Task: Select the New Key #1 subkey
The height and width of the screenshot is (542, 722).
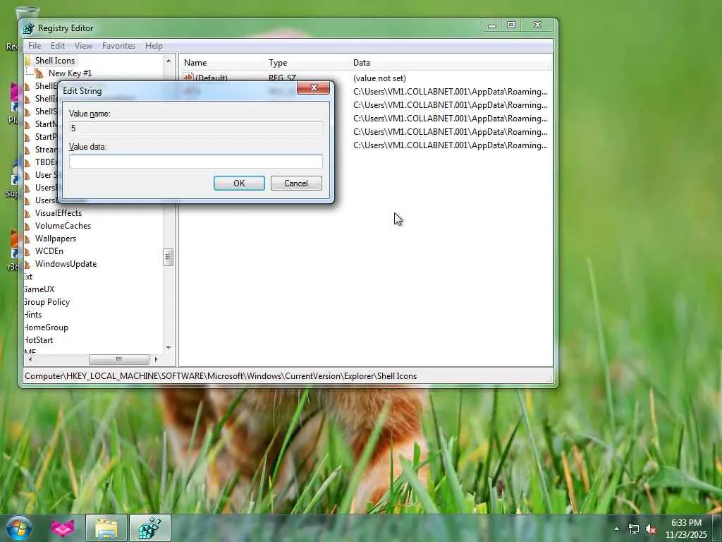Action: point(70,73)
